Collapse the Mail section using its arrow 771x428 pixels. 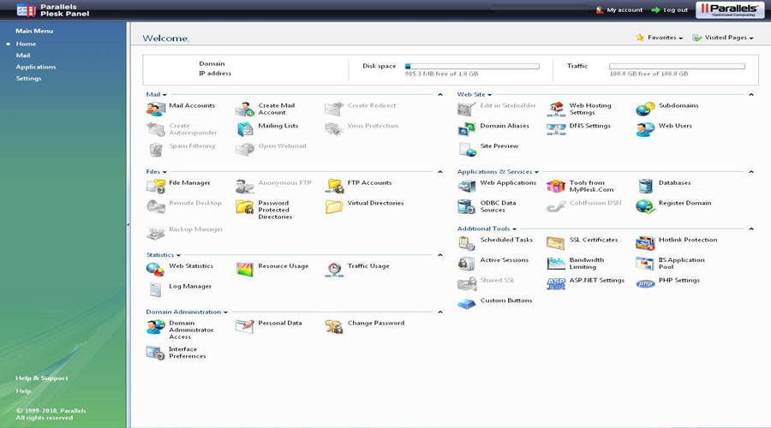point(440,95)
